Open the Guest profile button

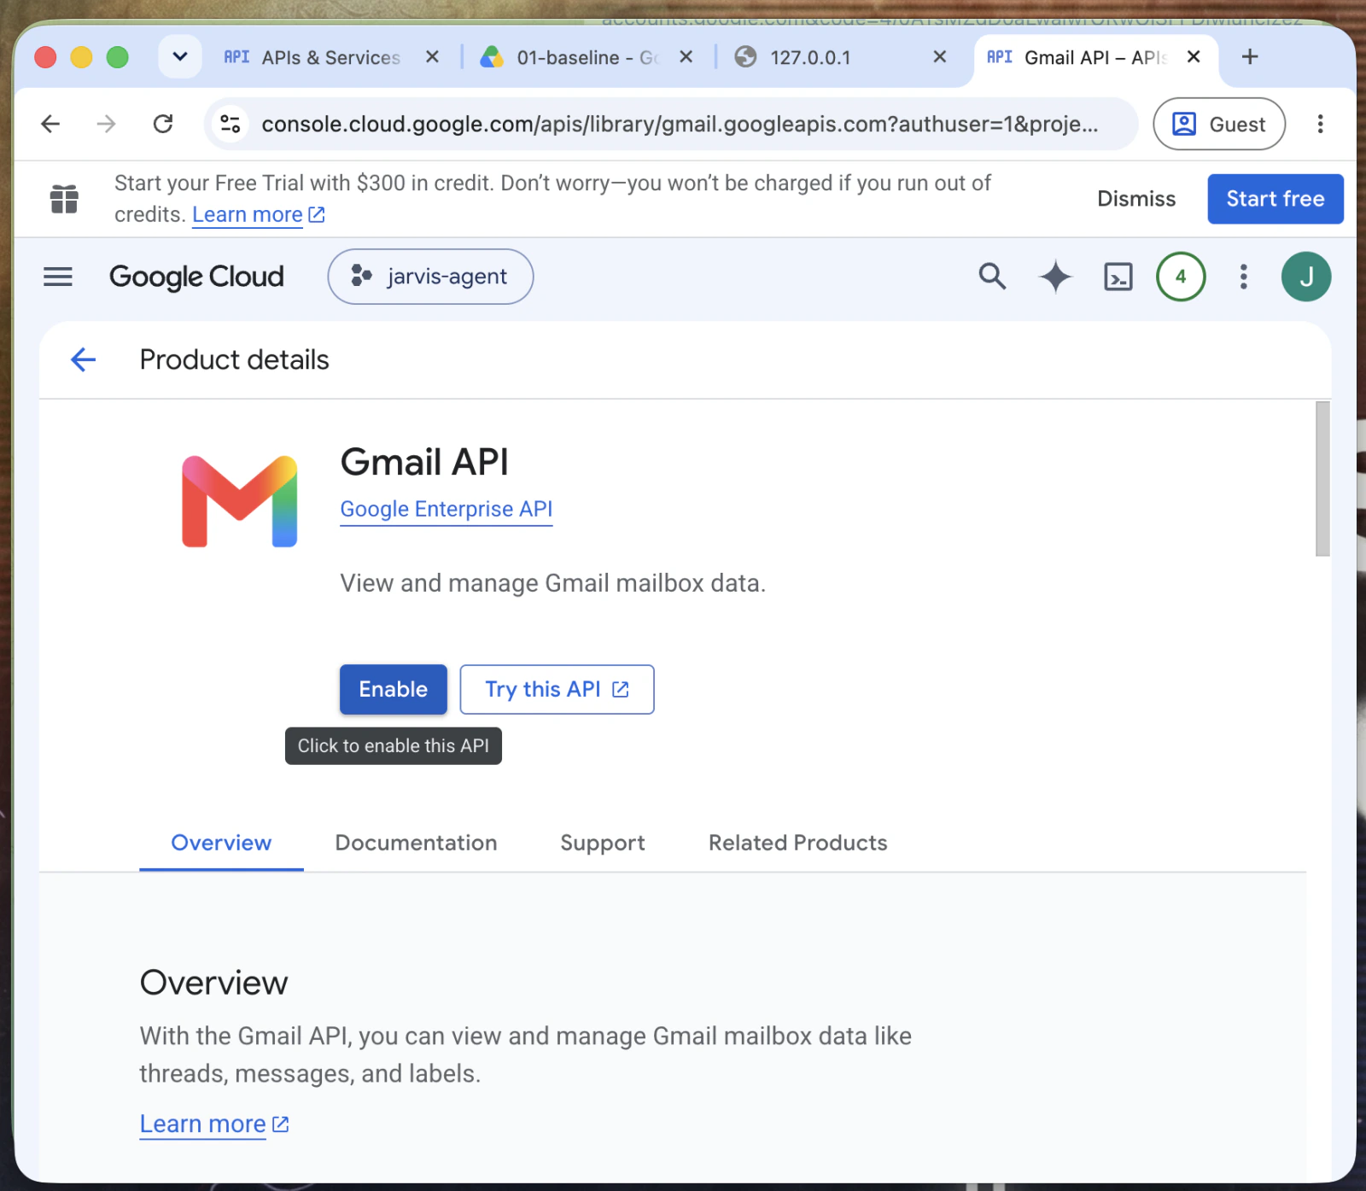[1219, 124]
